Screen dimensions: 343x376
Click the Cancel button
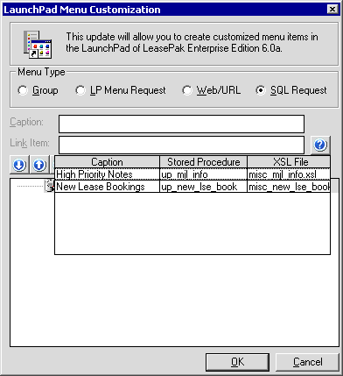pos(308,362)
